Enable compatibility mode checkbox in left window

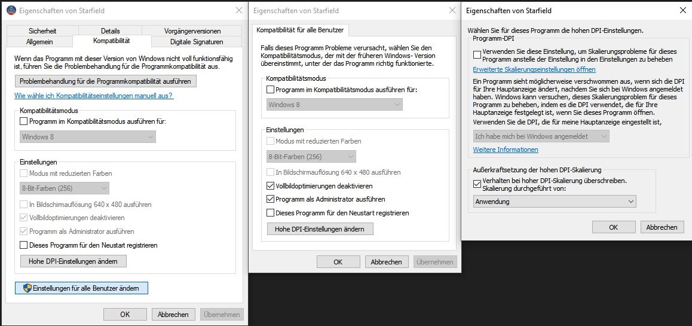tap(24, 121)
